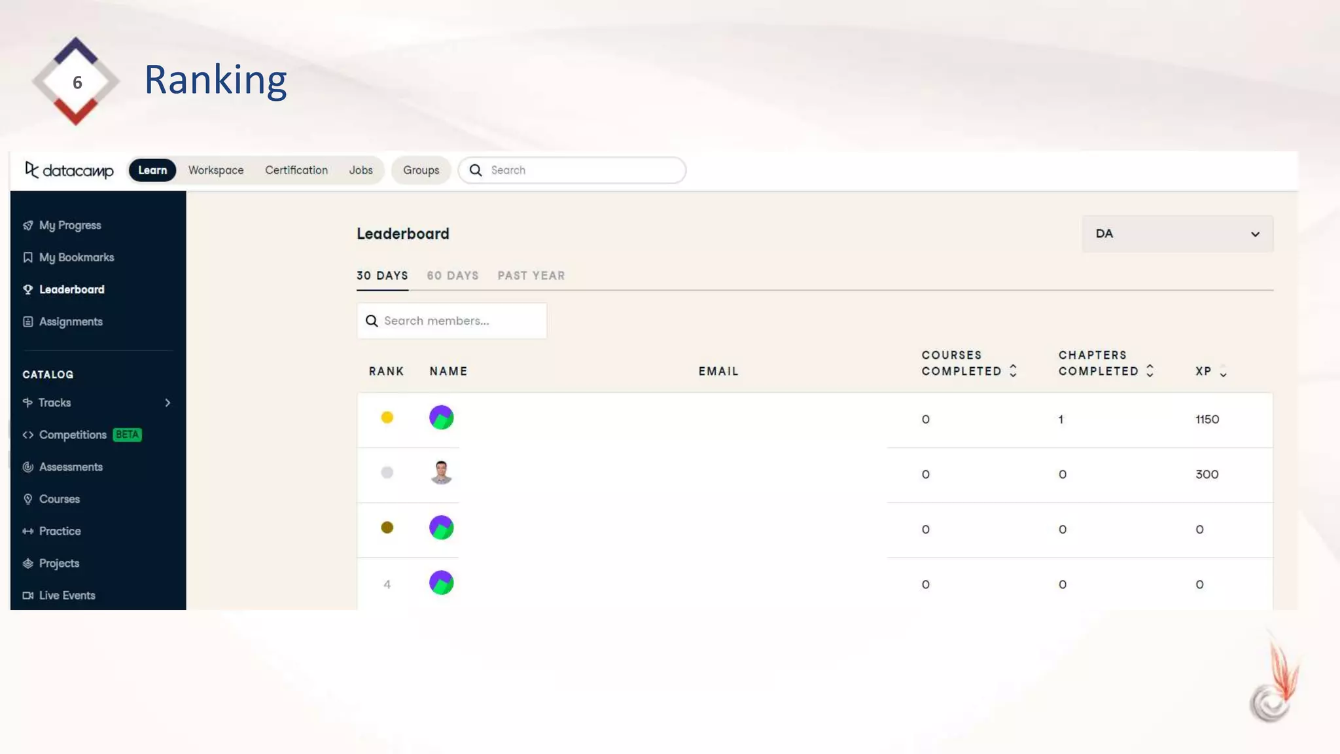
Task: Click the DataCamp logo
Action: 69,170
